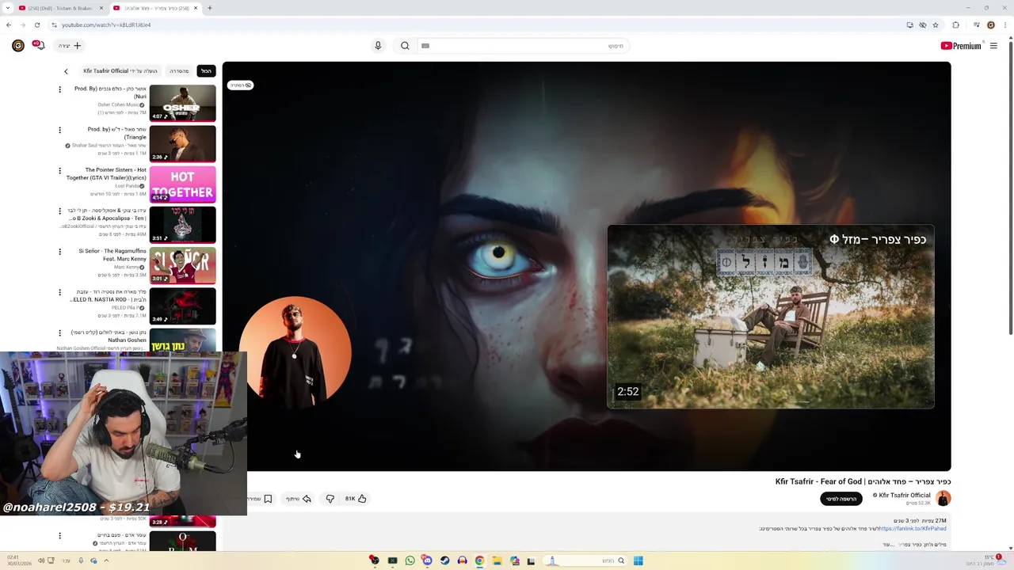Click the Windows Start button
The width and height of the screenshot is (1014, 570).
click(x=638, y=560)
